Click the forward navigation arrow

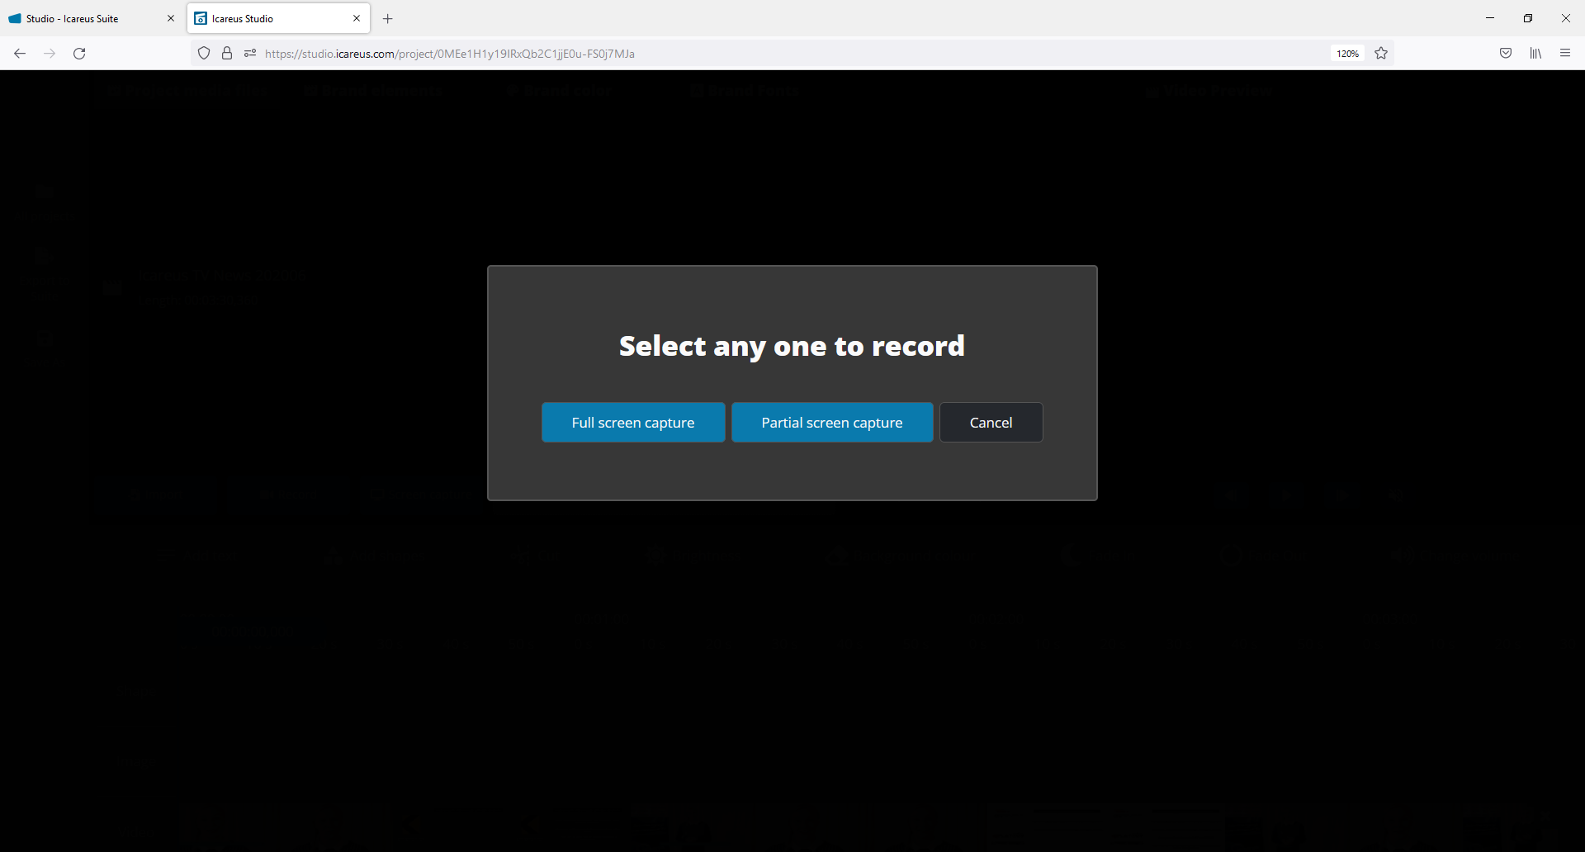[50, 54]
